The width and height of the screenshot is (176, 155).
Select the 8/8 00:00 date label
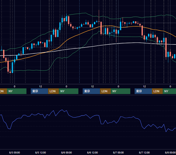[170, 152]
